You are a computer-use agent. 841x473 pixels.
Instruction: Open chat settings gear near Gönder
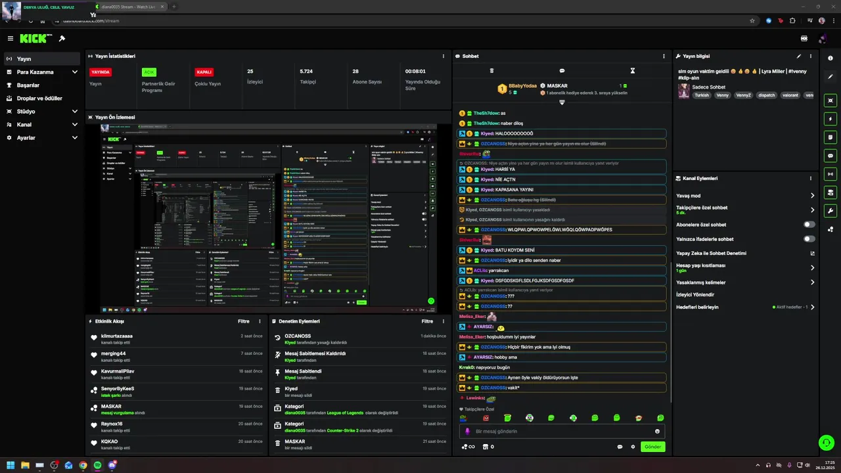[x=633, y=447]
